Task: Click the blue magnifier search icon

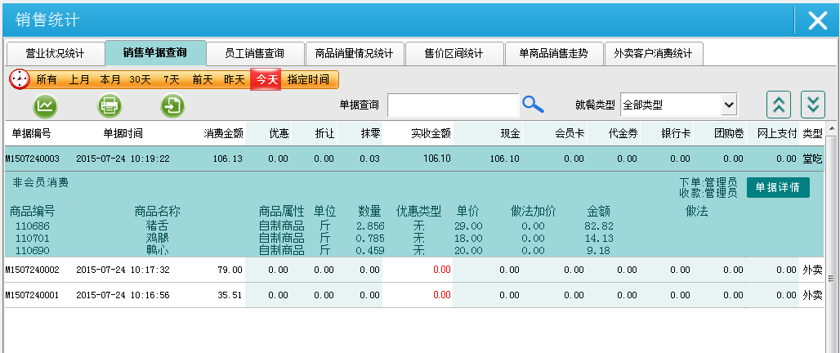Action: (x=533, y=104)
